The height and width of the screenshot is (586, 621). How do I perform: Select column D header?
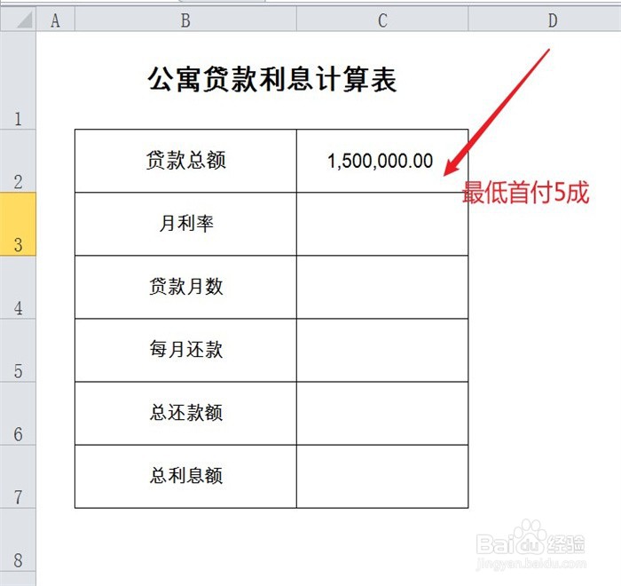point(545,19)
